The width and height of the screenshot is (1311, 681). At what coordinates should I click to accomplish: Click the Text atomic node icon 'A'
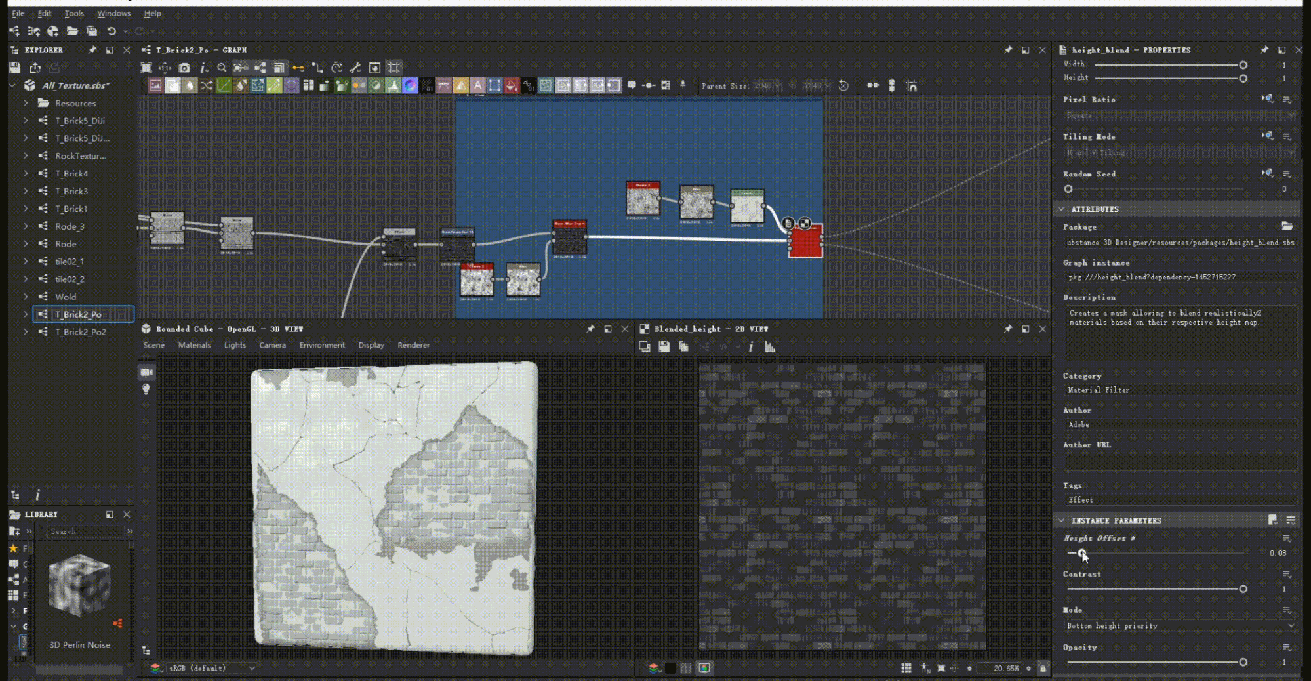click(x=477, y=85)
